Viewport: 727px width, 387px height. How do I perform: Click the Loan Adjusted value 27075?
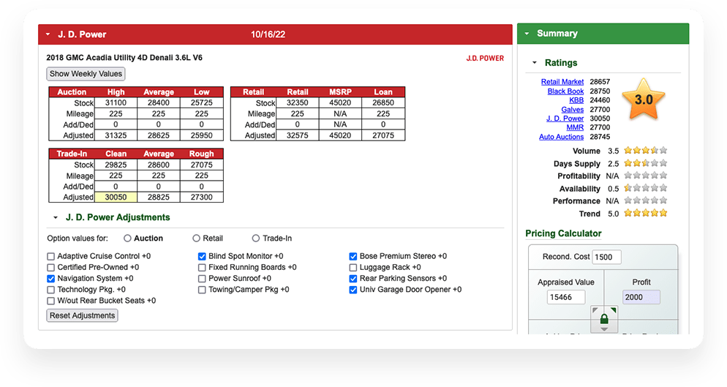pos(383,135)
